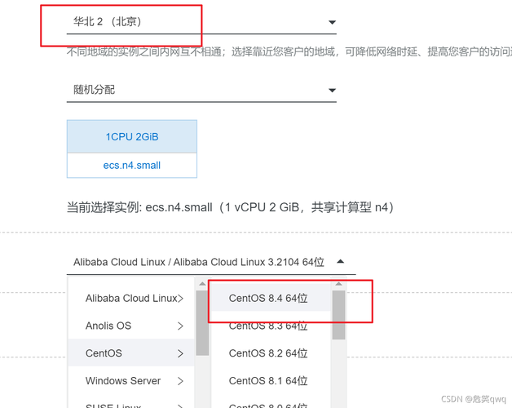Click the region dropdown arrow icon
Viewport: 512px width, 408px height.
(x=332, y=22)
